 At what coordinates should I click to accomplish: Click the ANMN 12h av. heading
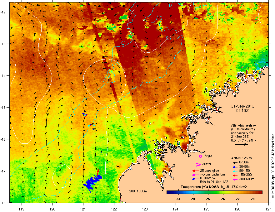(242, 158)
